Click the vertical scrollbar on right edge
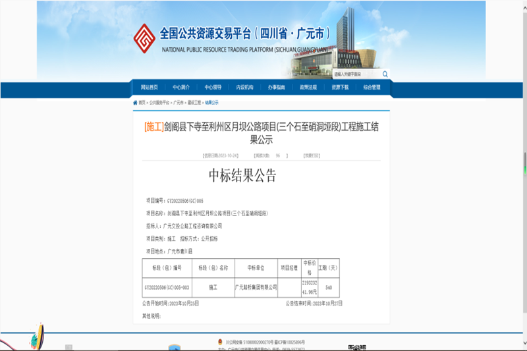 pos(525,161)
